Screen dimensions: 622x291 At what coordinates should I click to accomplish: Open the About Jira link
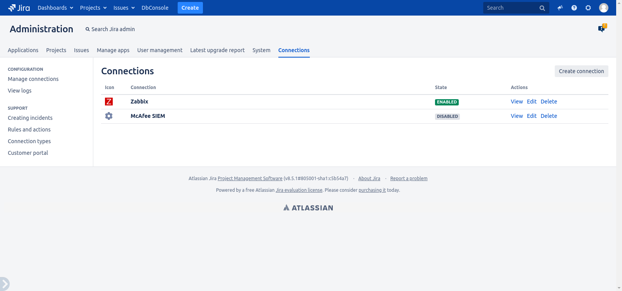(x=369, y=179)
